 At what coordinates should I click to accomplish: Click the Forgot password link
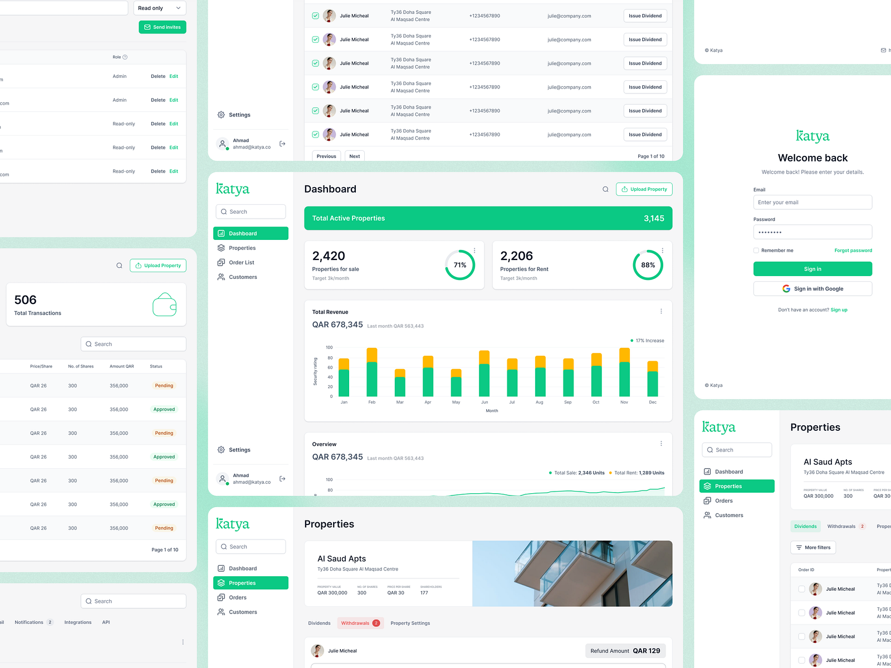click(853, 250)
